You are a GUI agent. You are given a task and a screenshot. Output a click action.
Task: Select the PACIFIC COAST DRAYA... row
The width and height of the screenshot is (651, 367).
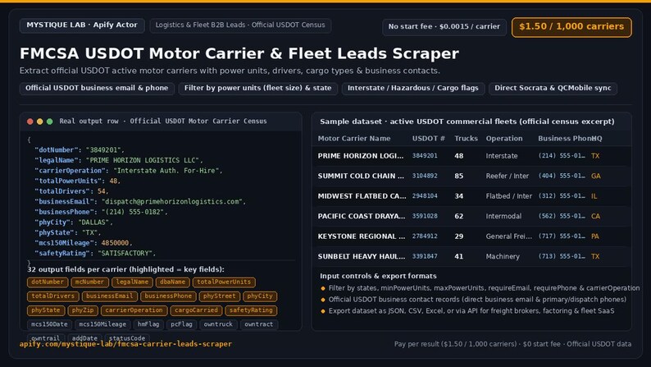[x=471, y=216]
